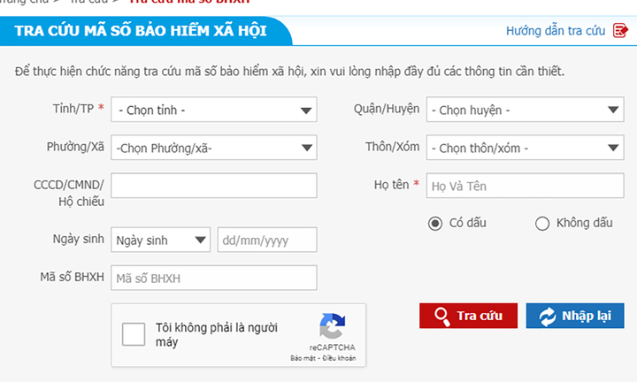Click the red Tra cứu search button
The image size is (637, 382).
tap(468, 316)
